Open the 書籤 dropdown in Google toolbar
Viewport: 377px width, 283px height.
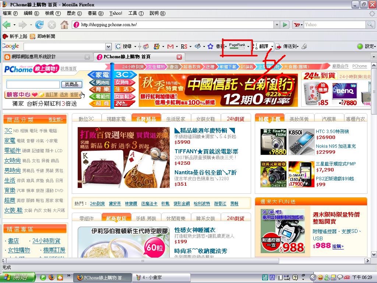[221, 46]
